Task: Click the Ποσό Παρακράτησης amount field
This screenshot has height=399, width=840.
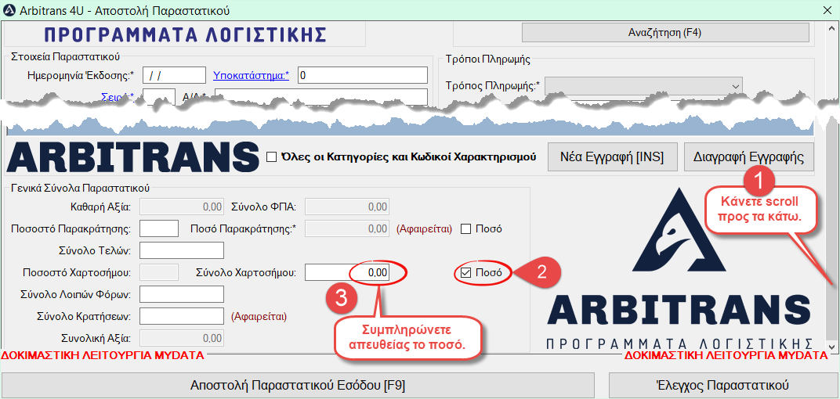Action: coord(347,228)
